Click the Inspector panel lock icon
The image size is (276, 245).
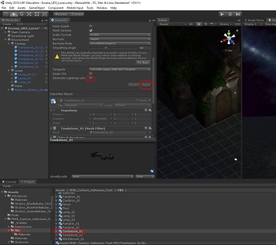(150, 20)
